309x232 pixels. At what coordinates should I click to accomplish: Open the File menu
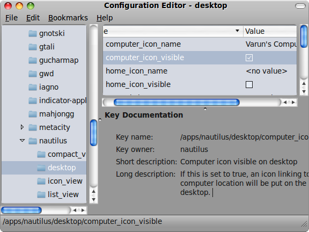click(x=11, y=18)
